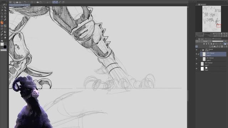Toggle the second highlighted snap button

click(56, 2)
